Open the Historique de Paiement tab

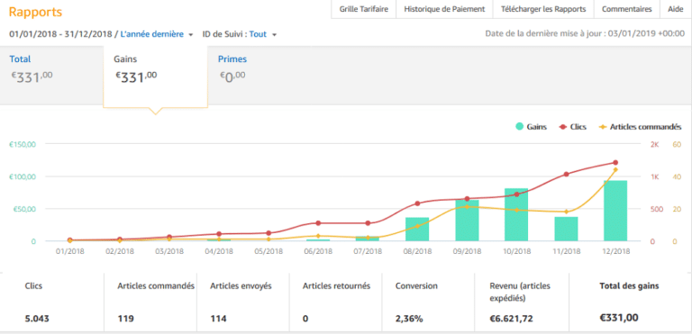coord(444,9)
